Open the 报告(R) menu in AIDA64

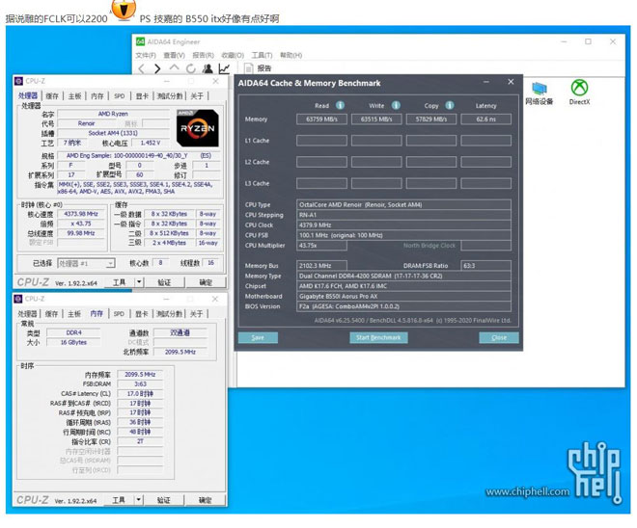(203, 55)
